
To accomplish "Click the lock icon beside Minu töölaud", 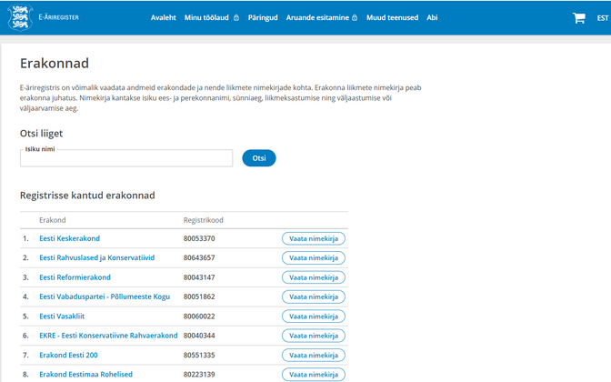I will coord(236,18).
